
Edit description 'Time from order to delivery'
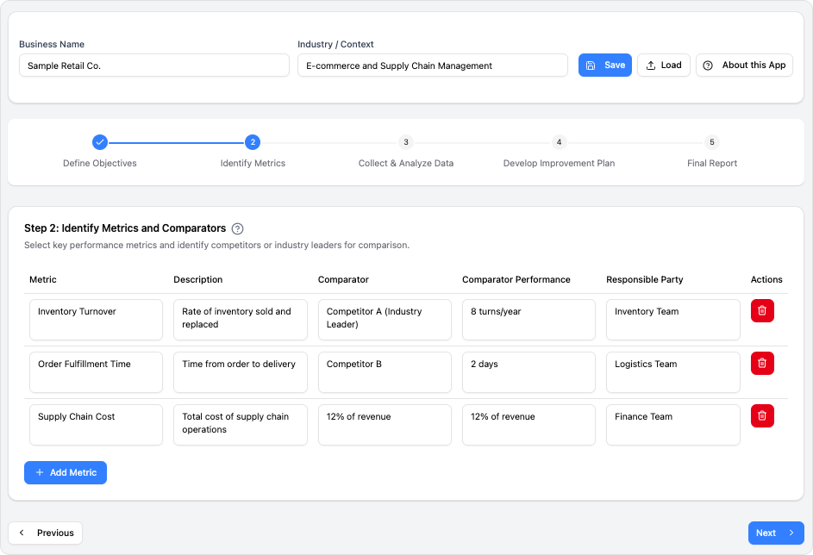coord(240,372)
